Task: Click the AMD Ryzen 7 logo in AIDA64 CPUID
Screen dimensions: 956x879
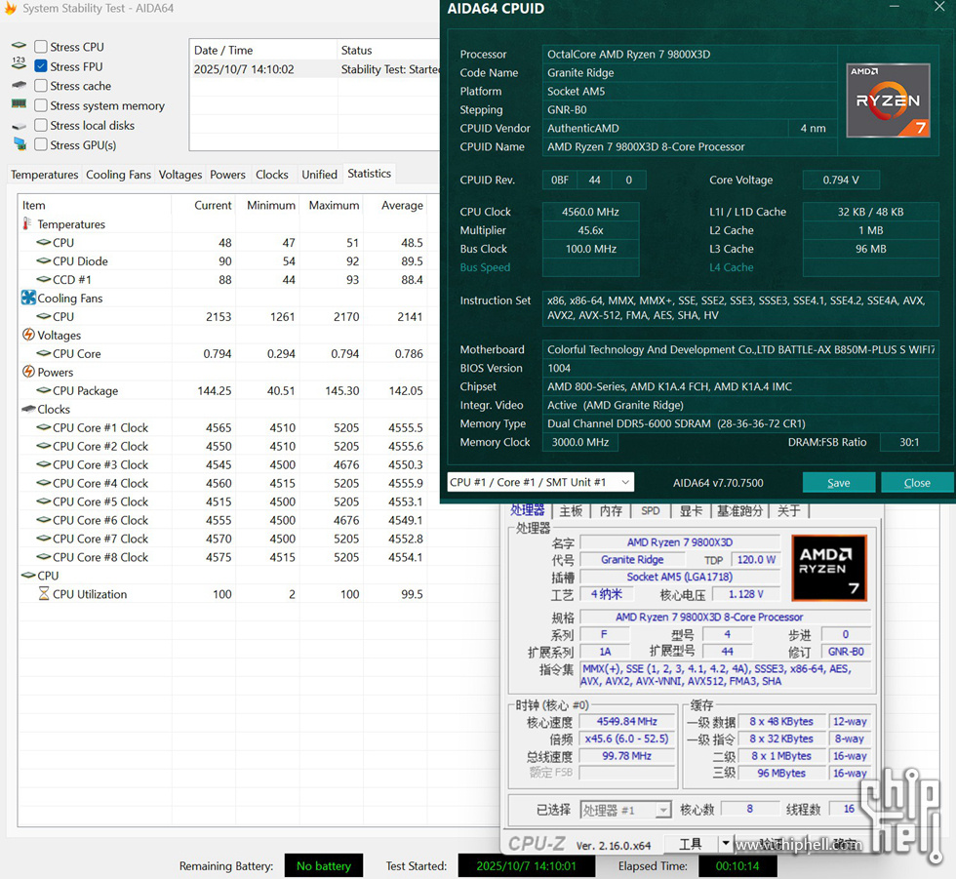Action: click(x=888, y=100)
